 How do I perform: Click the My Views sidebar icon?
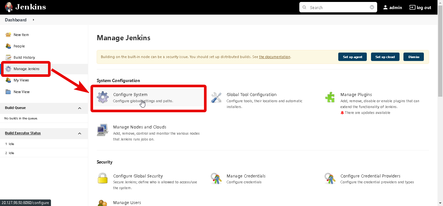click(8, 80)
